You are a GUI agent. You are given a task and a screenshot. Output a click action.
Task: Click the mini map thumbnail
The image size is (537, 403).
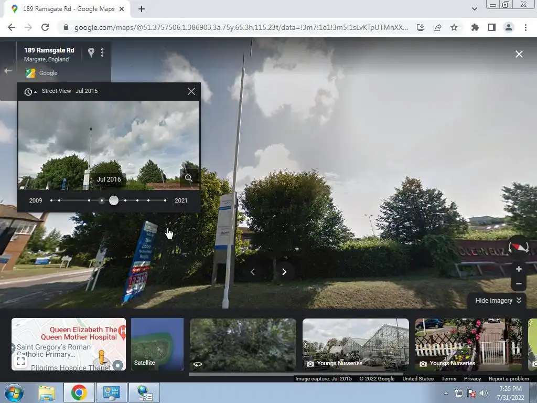tap(69, 344)
